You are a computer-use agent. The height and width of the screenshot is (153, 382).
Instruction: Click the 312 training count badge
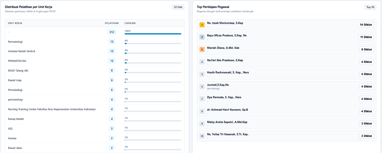112,32
